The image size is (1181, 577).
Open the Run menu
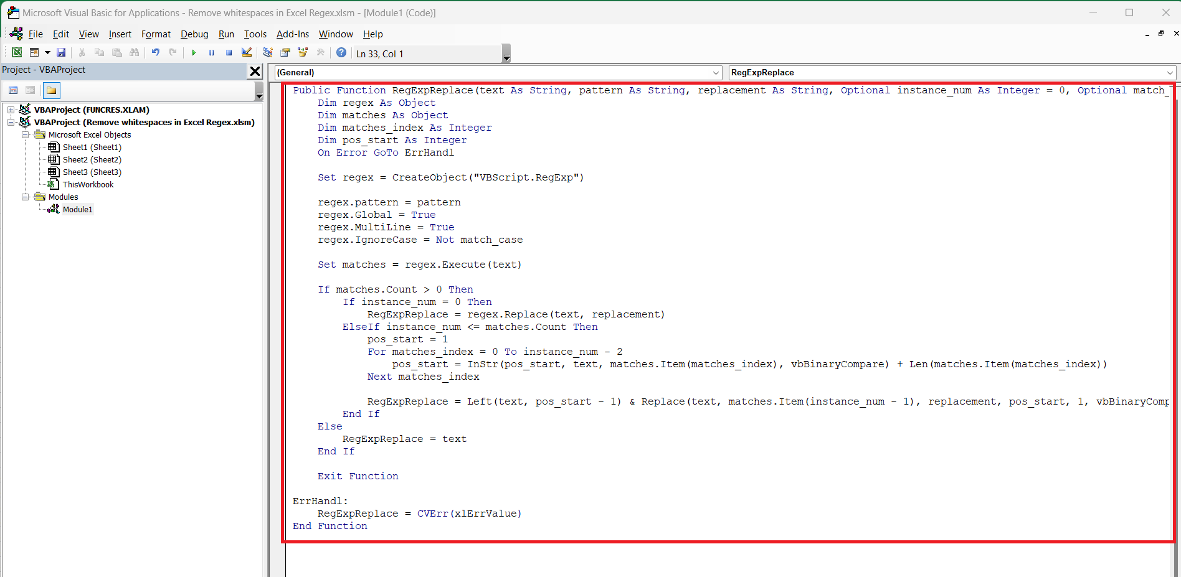tap(226, 34)
